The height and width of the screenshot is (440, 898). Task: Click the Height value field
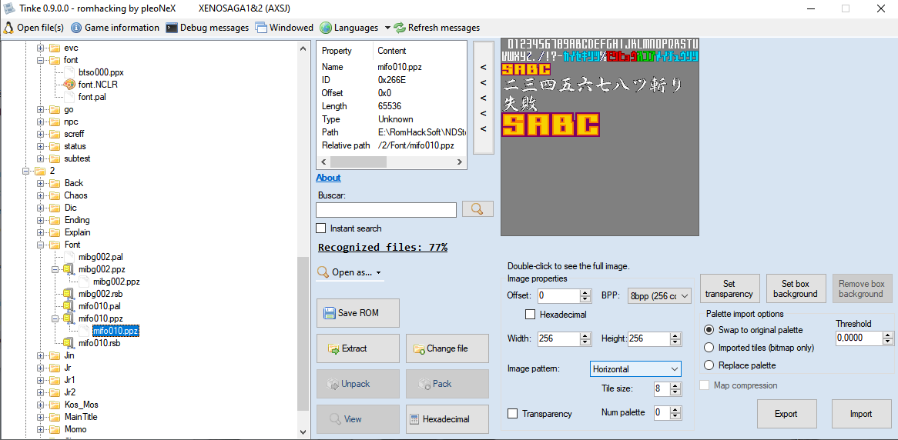coord(649,338)
